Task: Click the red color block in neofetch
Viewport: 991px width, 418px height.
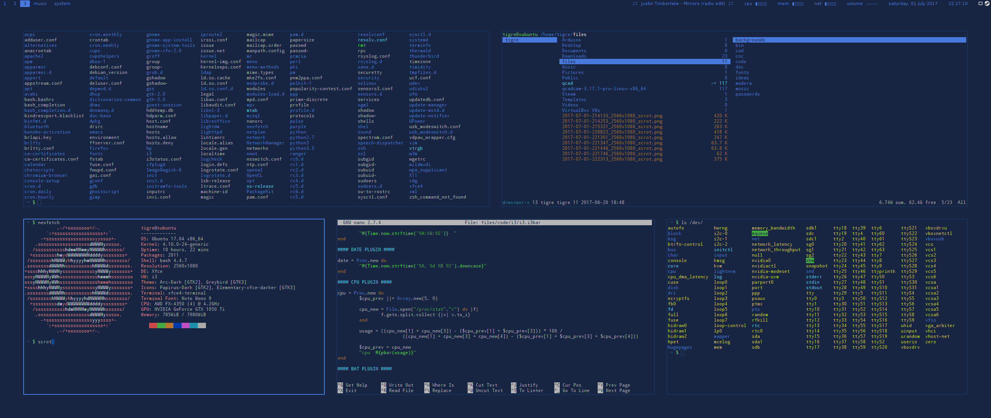Action: point(153,325)
